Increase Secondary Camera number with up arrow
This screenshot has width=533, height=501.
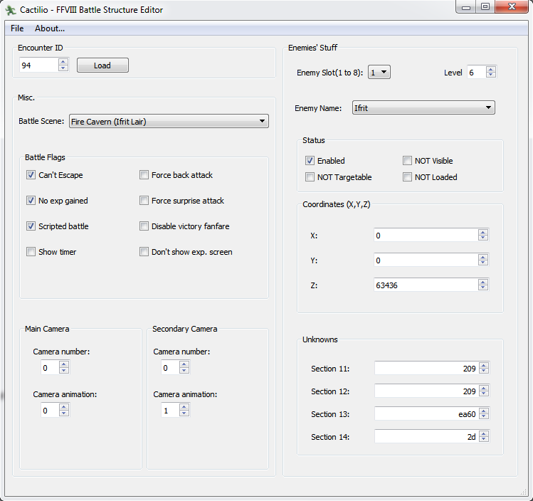pyautogui.click(x=184, y=364)
